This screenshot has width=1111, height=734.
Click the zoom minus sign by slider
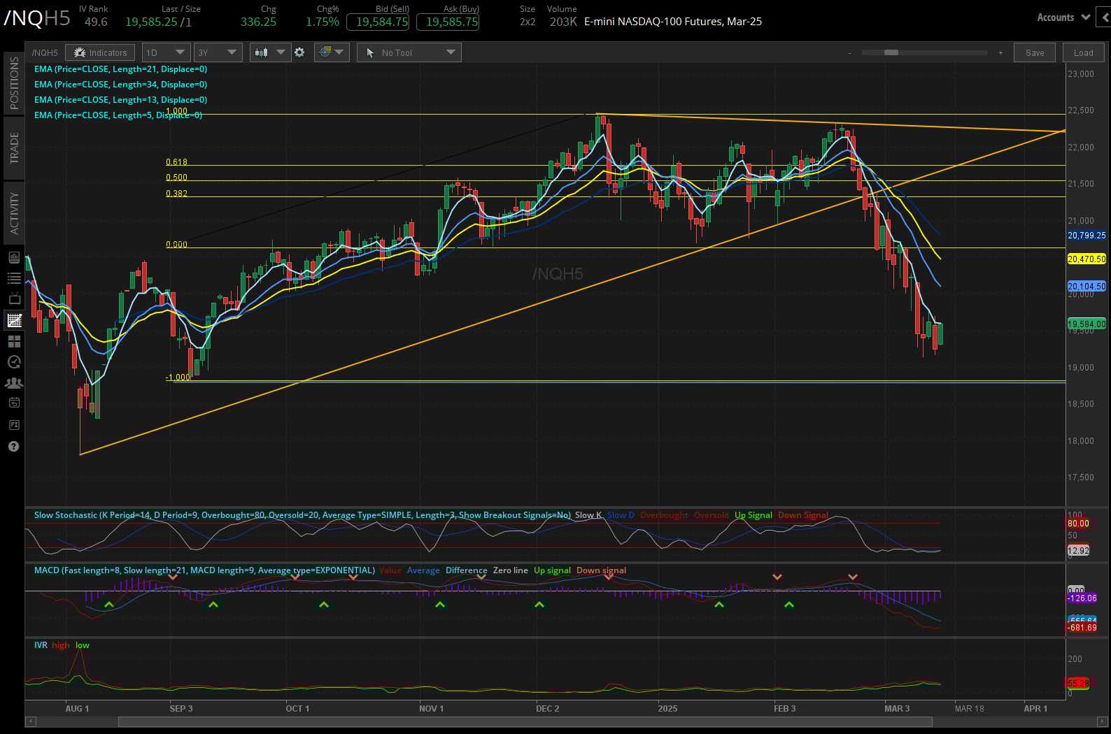(x=849, y=53)
